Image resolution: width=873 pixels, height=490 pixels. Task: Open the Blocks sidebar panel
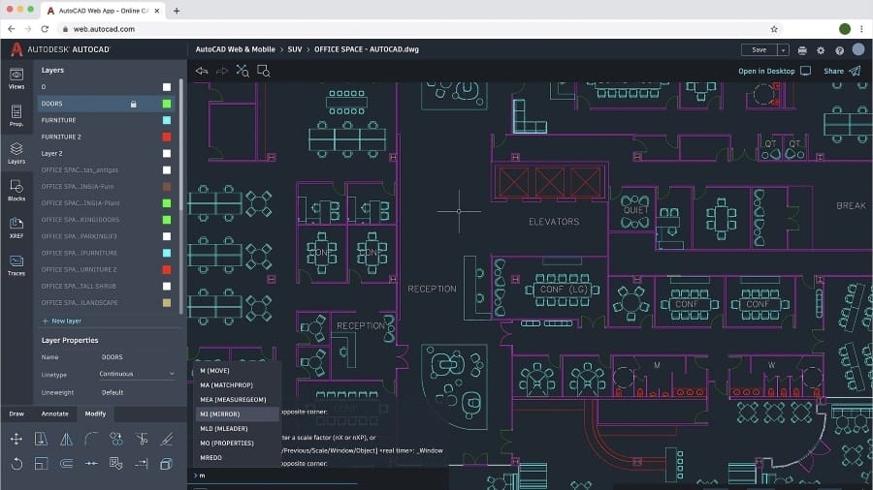[x=16, y=190]
